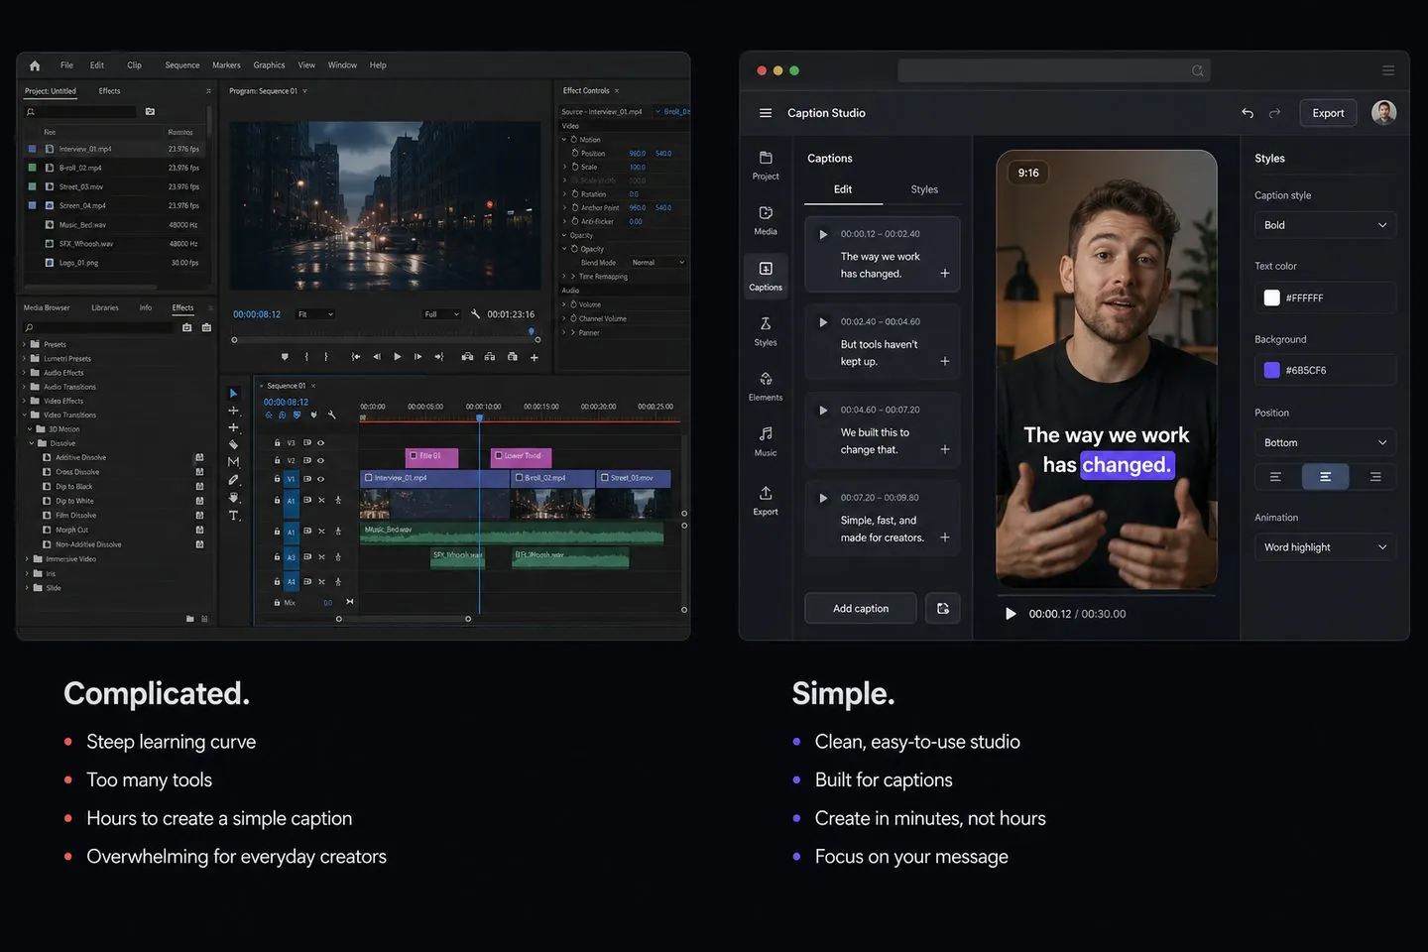This screenshot has height=952, width=1428.
Task: Select the Pen tool in the timeline toolbar
Action: click(234, 480)
